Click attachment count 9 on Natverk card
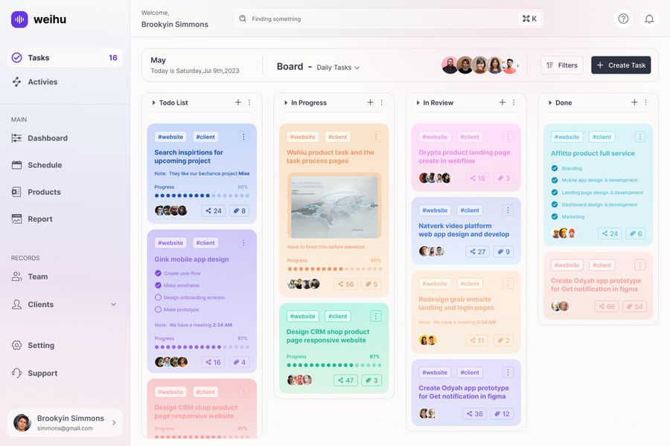Image resolution: width=670 pixels, height=446 pixels. (x=503, y=251)
